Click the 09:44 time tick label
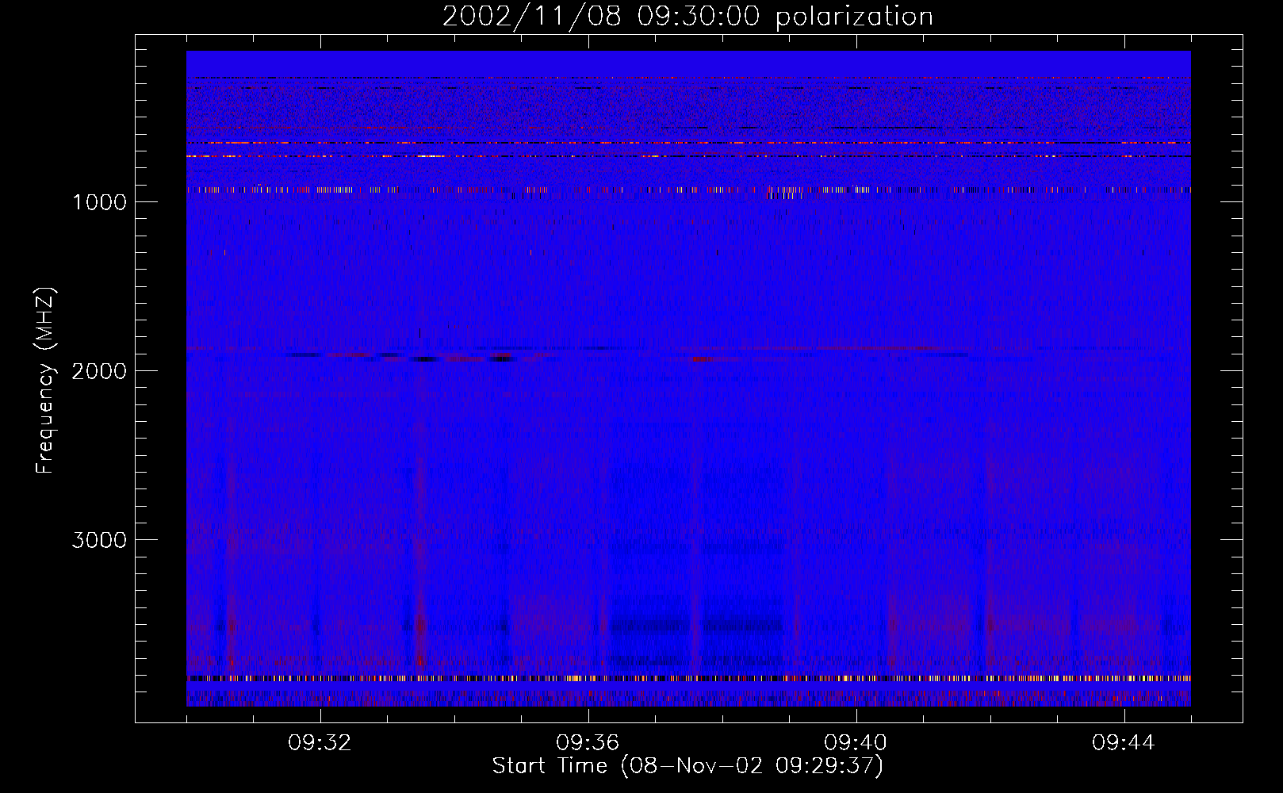1283x793 pixels. (x=1124, y=743)
